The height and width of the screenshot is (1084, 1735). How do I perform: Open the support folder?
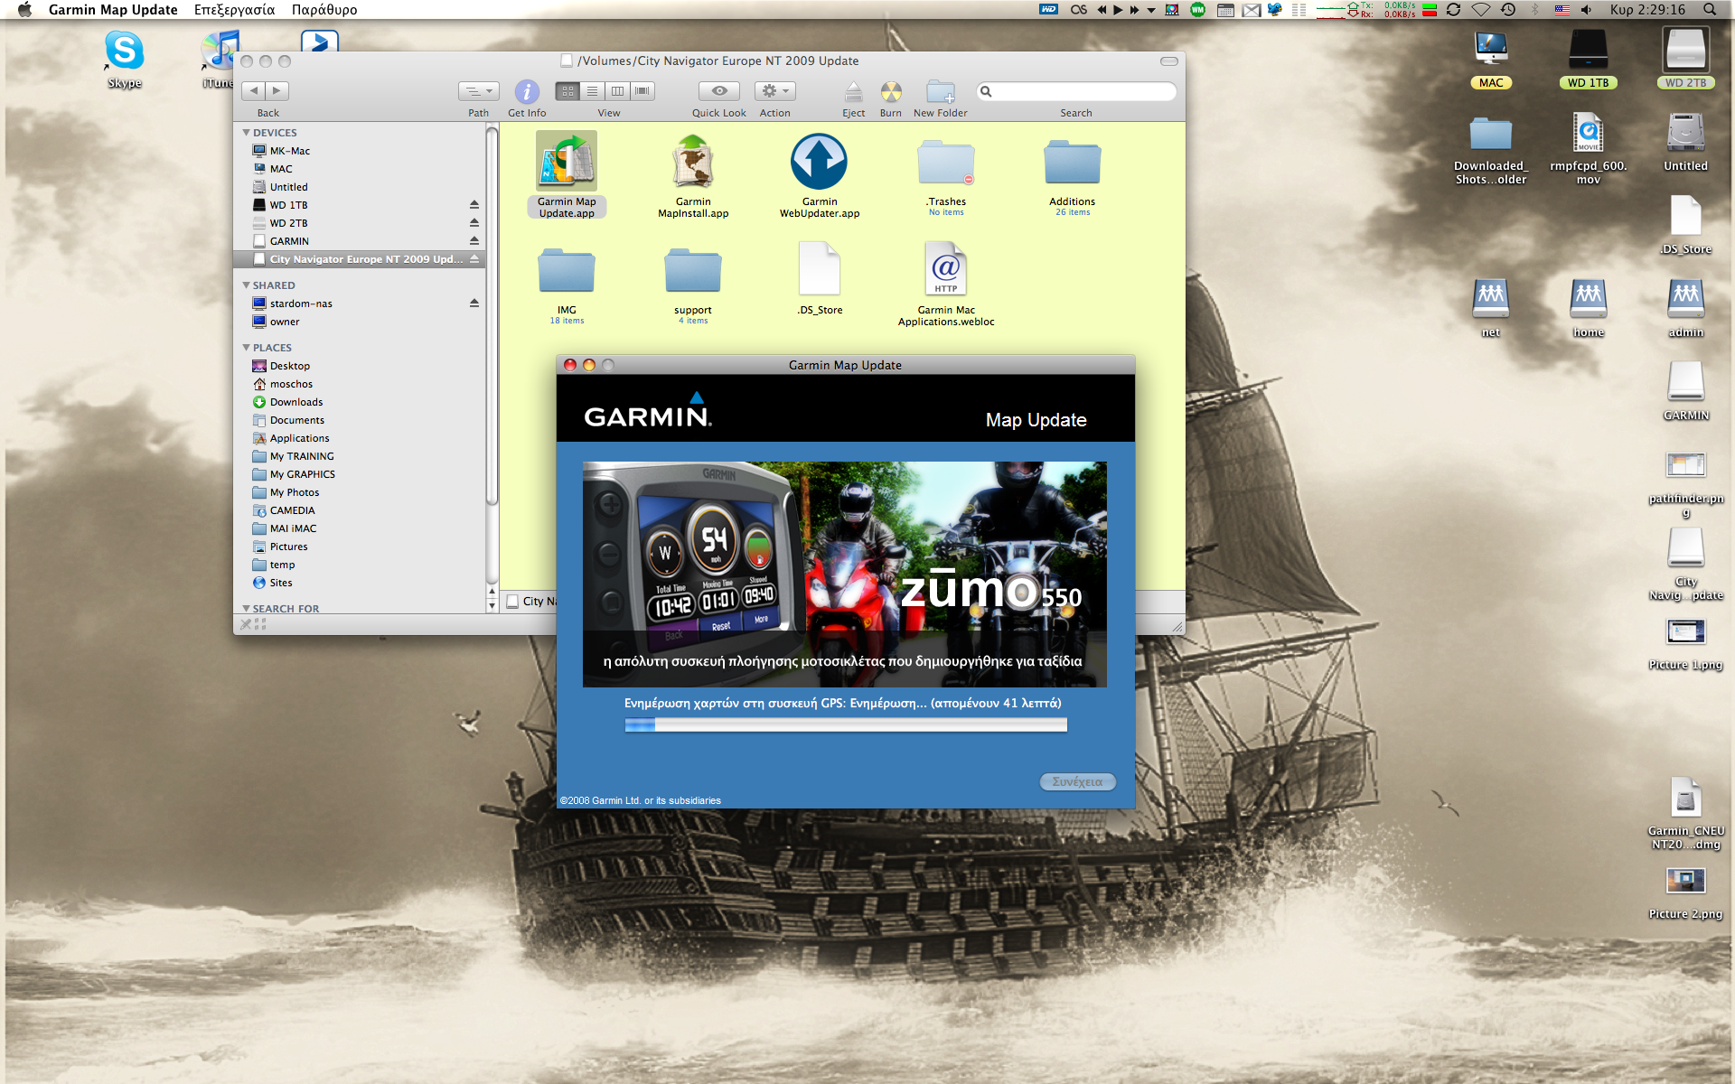(693, 285)
